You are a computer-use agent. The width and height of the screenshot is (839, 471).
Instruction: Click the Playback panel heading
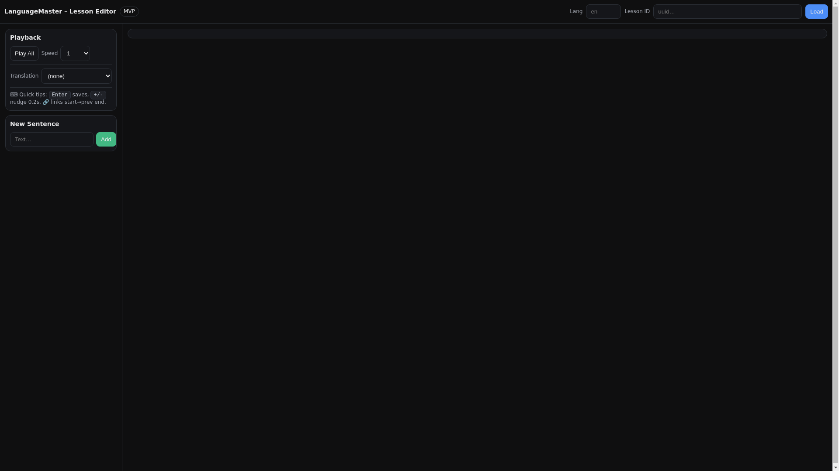(x=25, y=38)
